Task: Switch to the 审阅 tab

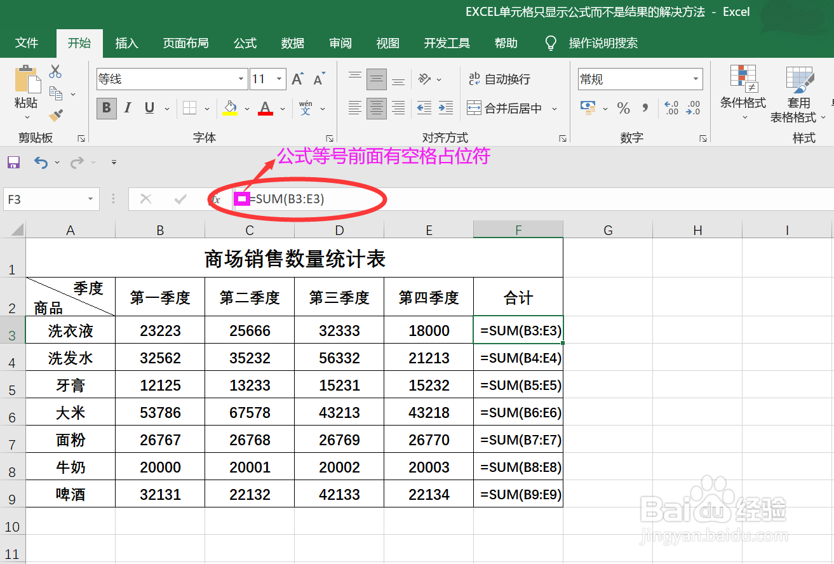Action: click(x=340, y=43)
